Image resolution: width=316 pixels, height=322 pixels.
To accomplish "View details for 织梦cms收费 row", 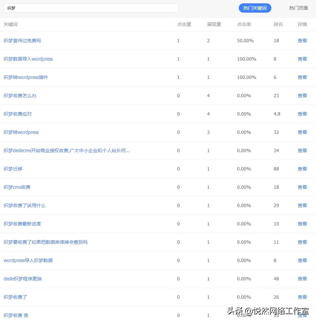I will coord(302,187).
